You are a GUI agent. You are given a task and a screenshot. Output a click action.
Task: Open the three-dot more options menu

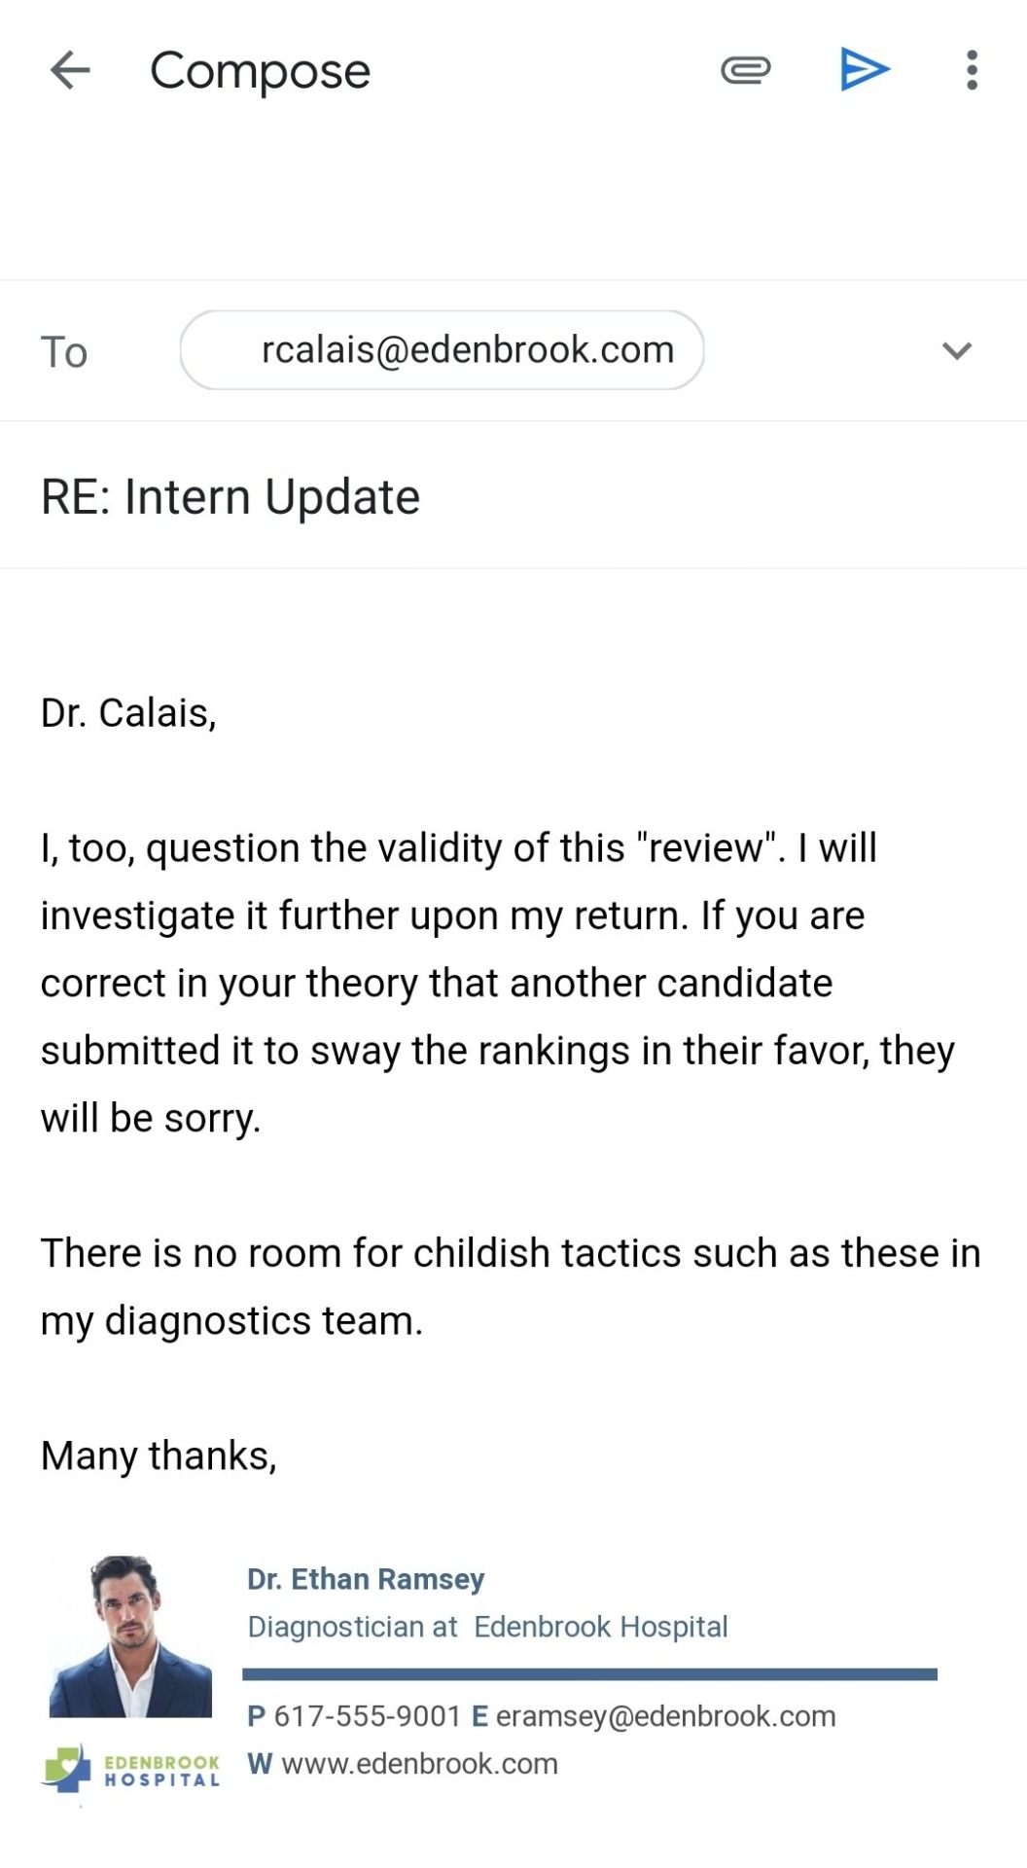tap(971, 70)
